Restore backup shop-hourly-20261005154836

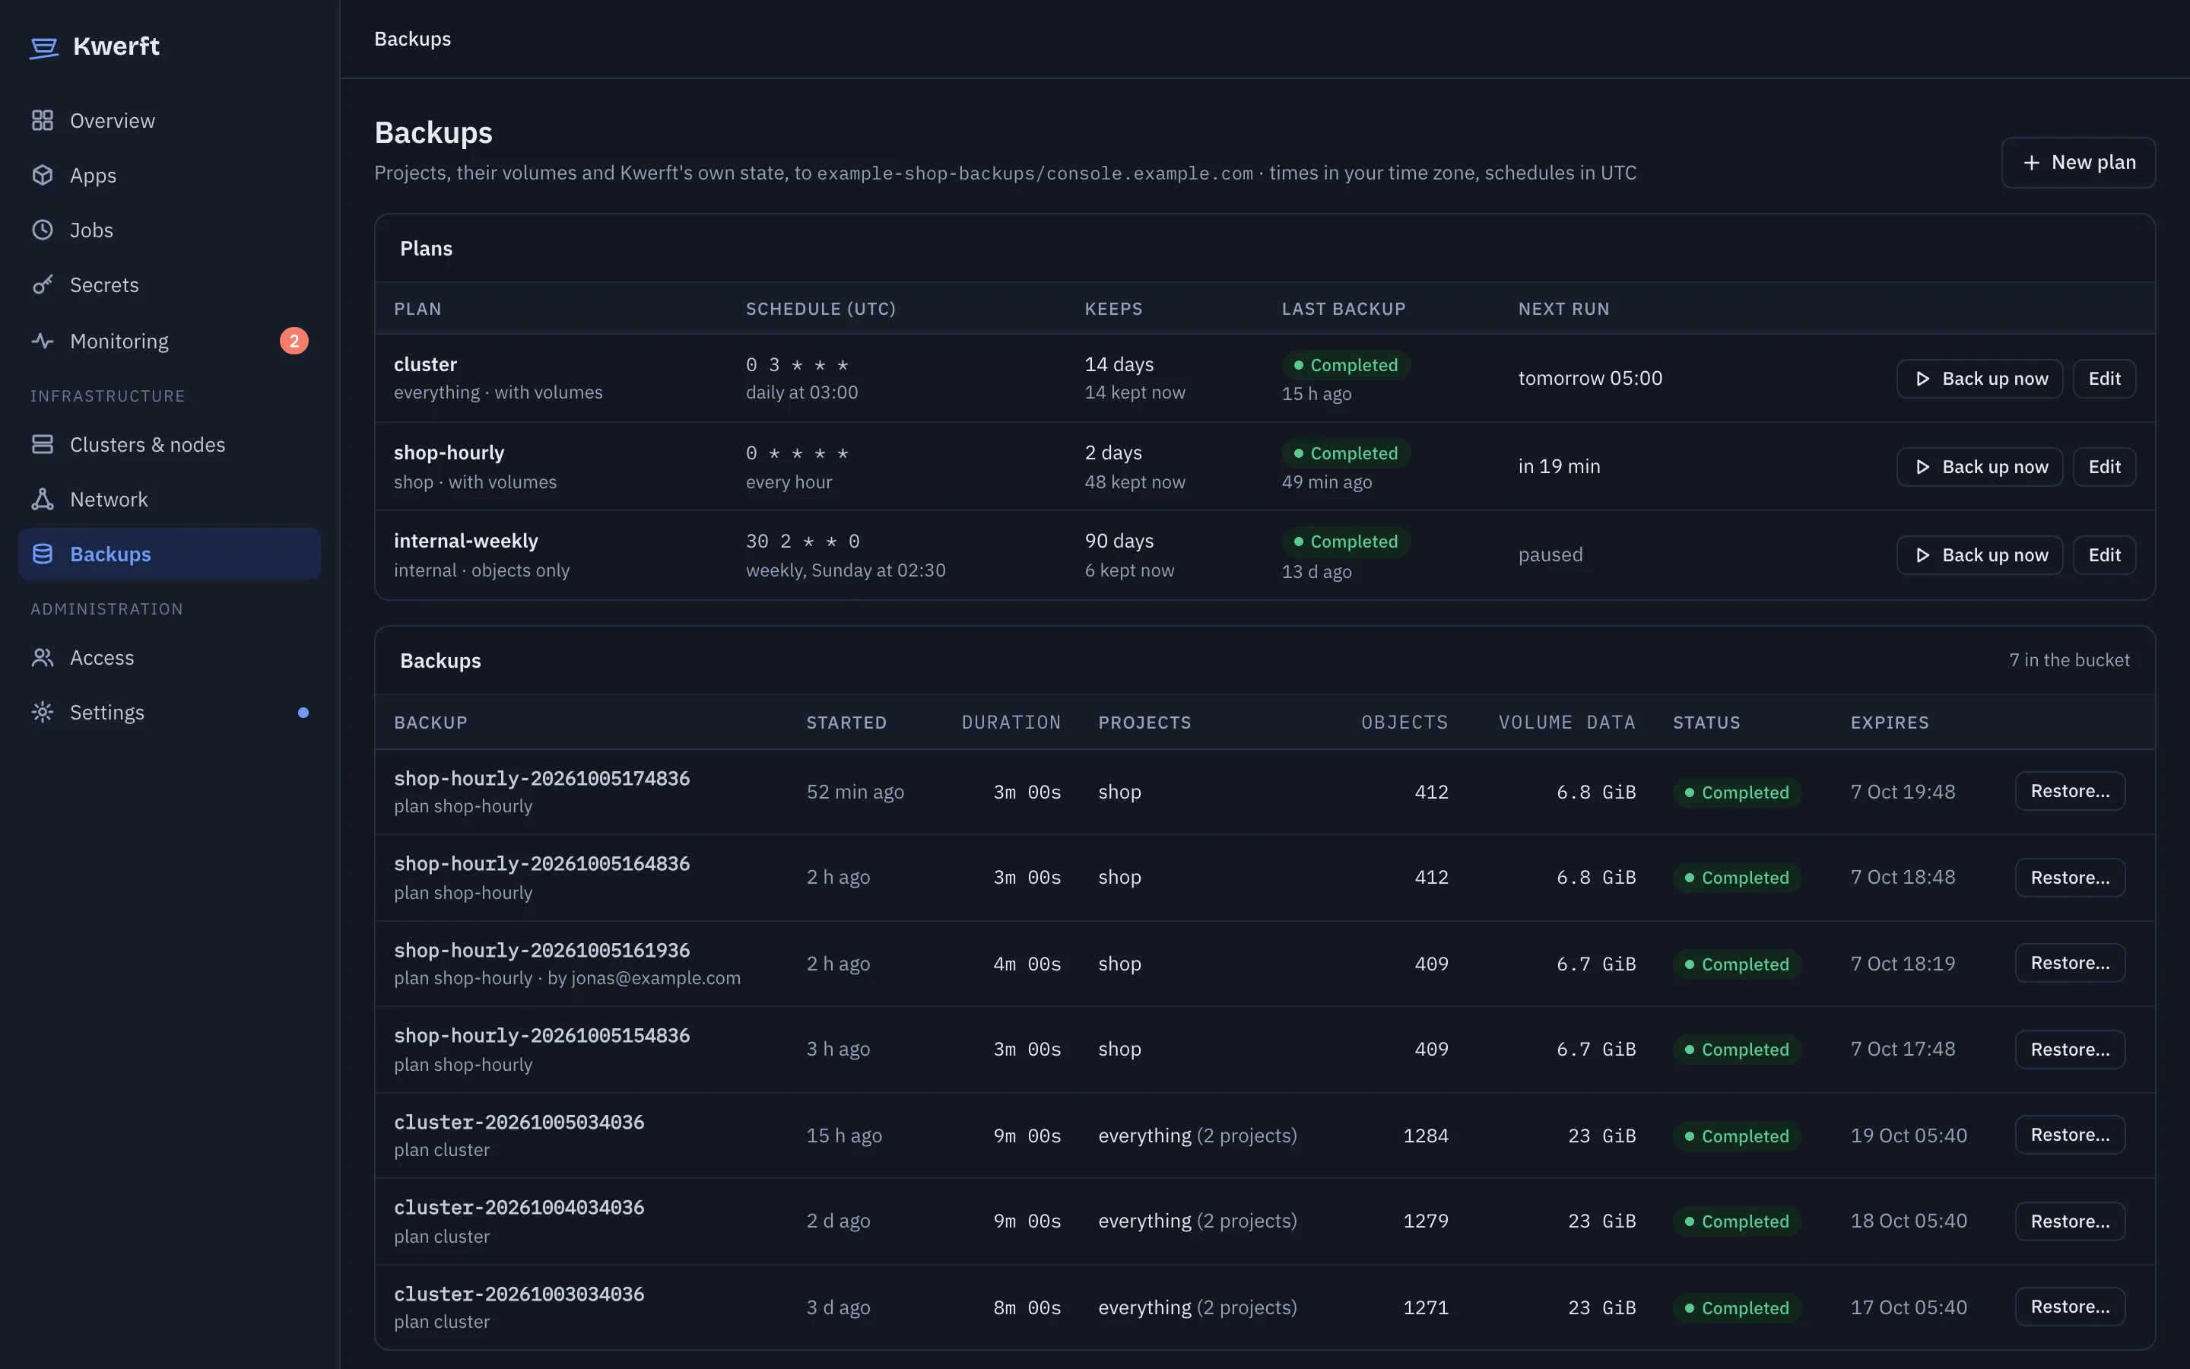pos(2070,1050)
